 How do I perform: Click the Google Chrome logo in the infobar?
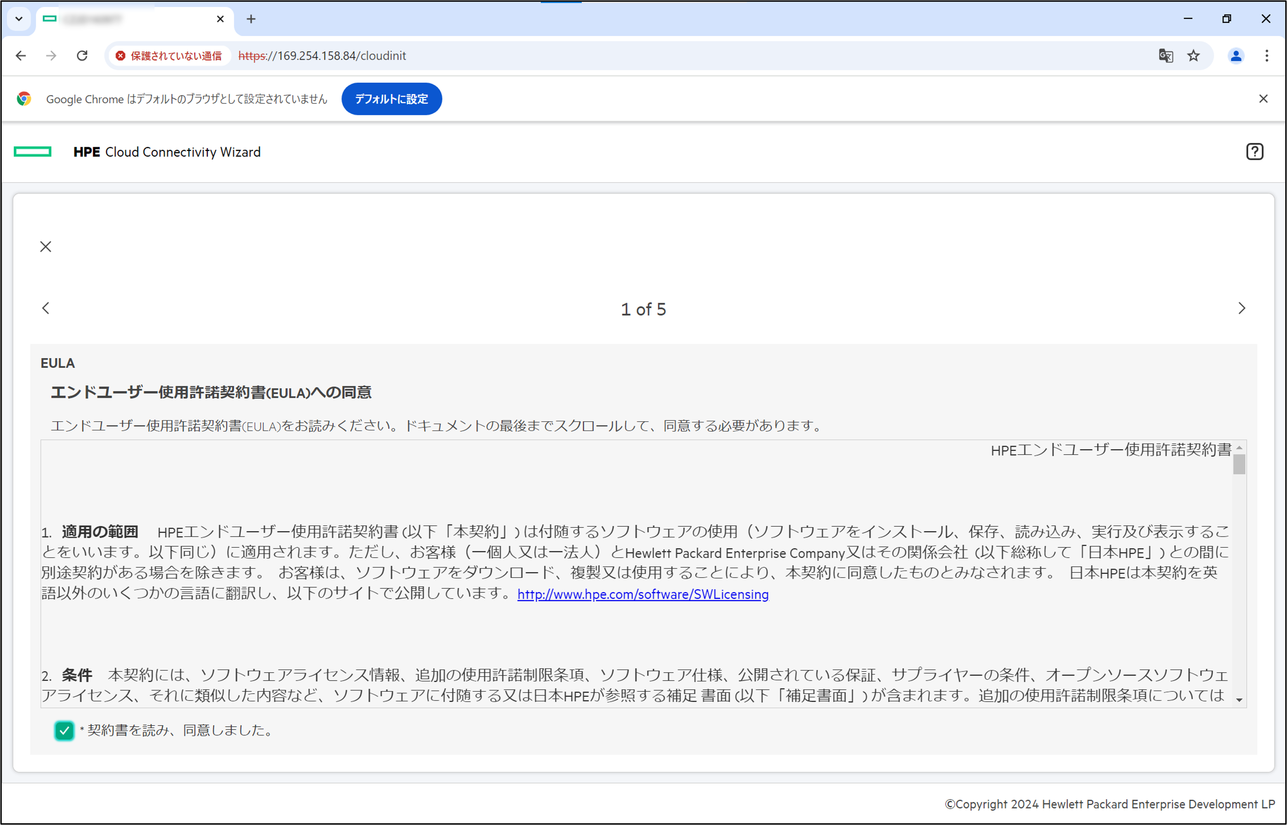(24, 99)
